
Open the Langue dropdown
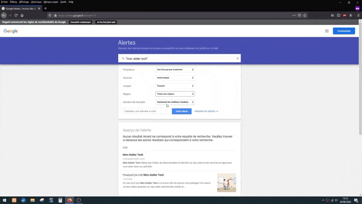pos(175,86)
